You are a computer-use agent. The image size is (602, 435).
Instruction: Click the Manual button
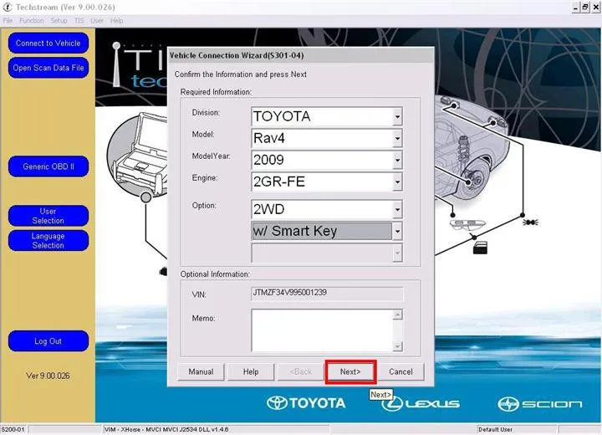click(x=201, y=371)
